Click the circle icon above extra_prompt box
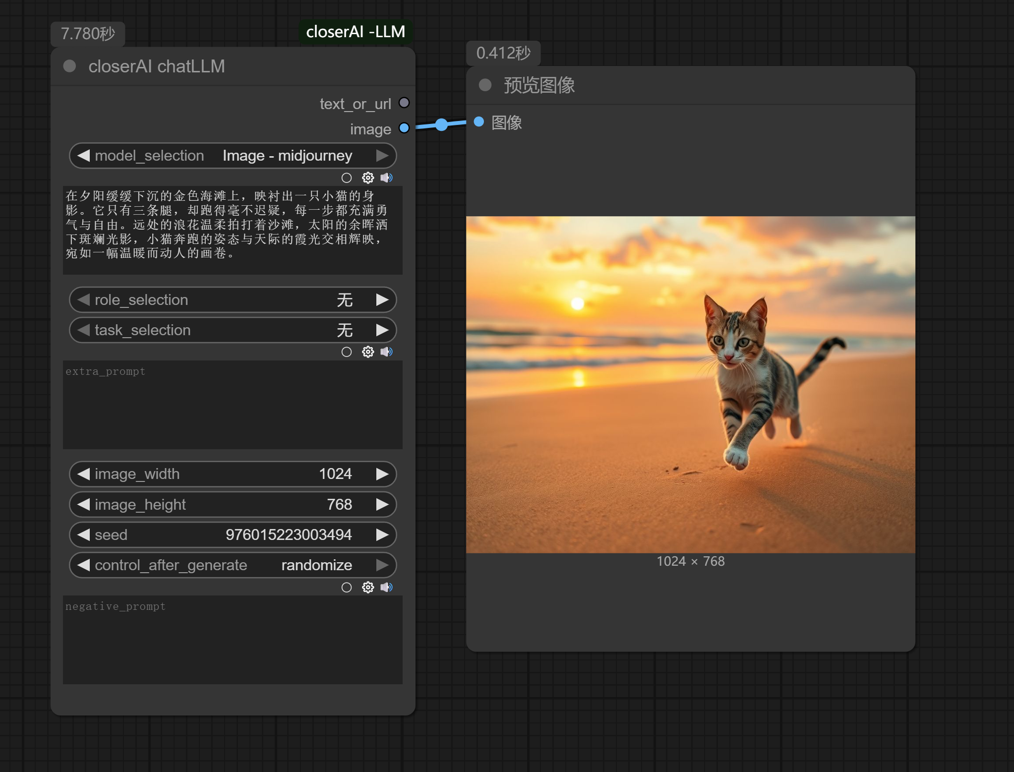1014x772 pixels. [347, 352]
